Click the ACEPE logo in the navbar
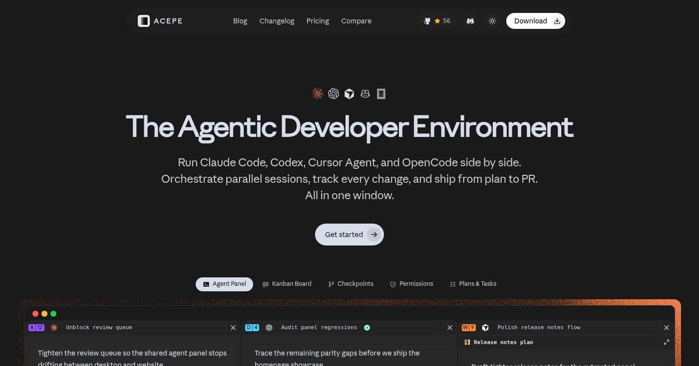This screenshot has height=366, width=699. pos(160,21)
